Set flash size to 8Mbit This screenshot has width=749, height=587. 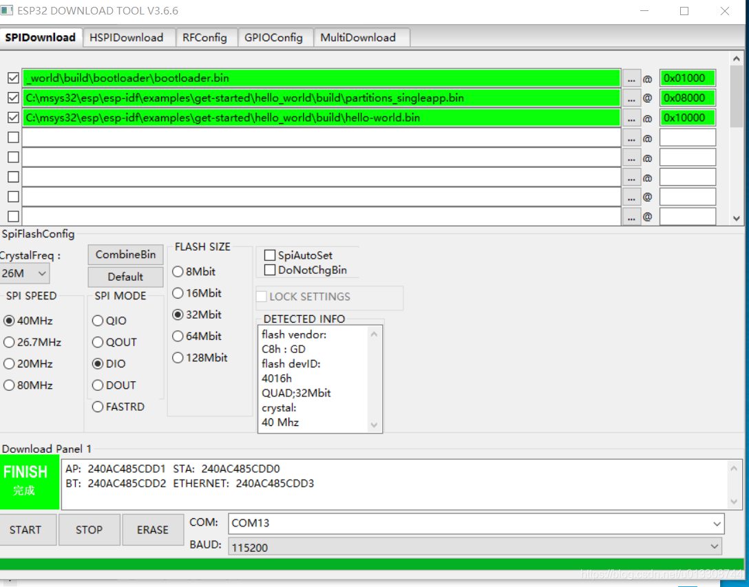click(194, 271)
